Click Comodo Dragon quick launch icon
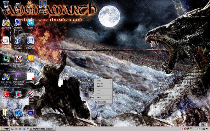Image resolution: width=210 pixels, height=131 pixels. [12, 129]
